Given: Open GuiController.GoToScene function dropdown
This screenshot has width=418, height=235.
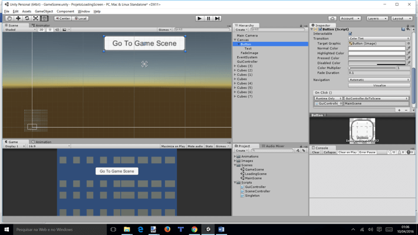Looking at the screenshot, I should click(376, 98).
